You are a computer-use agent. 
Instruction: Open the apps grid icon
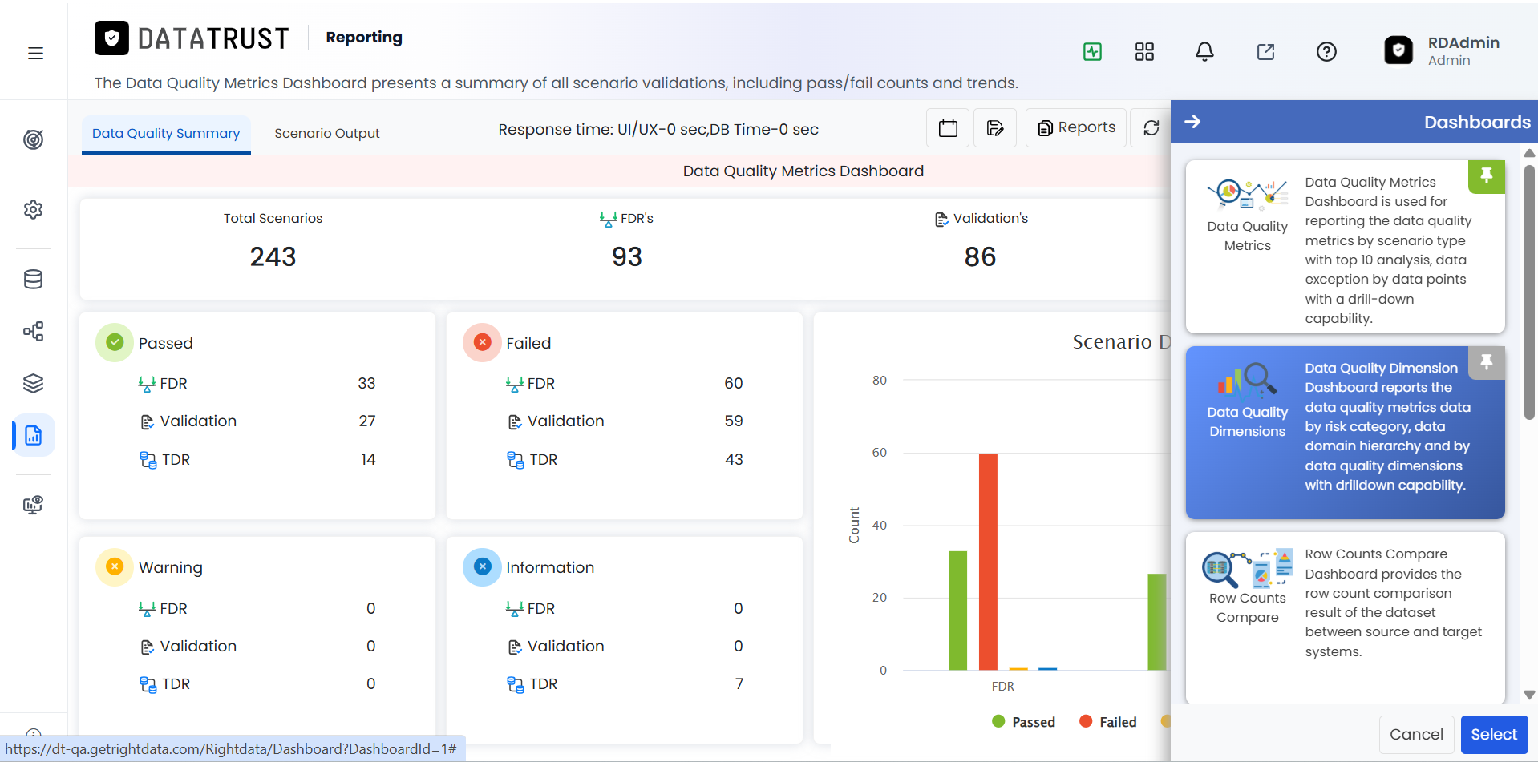click(1144, 52)
